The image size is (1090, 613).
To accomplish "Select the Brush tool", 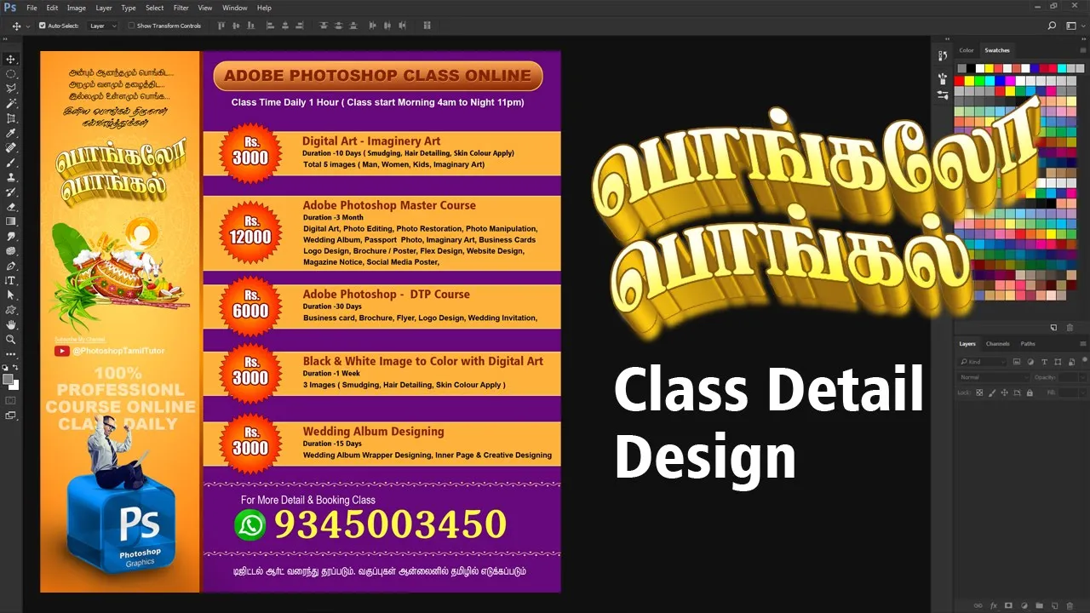I will coord(11,162).
